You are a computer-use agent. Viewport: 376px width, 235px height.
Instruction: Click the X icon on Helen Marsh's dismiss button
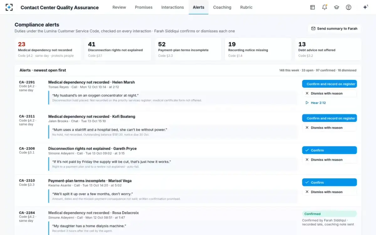pyautogui.click(x=307, y=93)
